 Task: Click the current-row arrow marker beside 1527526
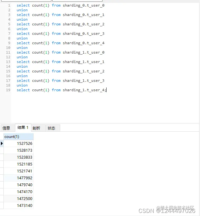[2, 143]
